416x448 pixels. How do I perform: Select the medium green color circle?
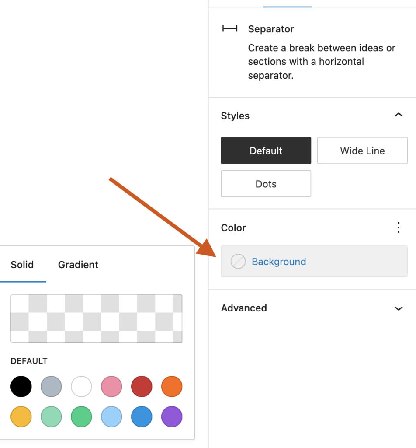pos(81,416)
